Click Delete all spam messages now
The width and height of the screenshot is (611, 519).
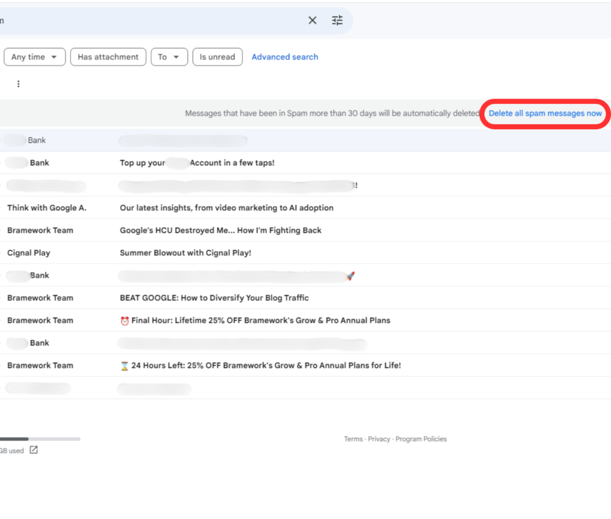tap(544, 113)
